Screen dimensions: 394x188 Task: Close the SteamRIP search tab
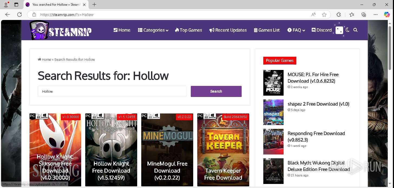[x=84, y=5]
